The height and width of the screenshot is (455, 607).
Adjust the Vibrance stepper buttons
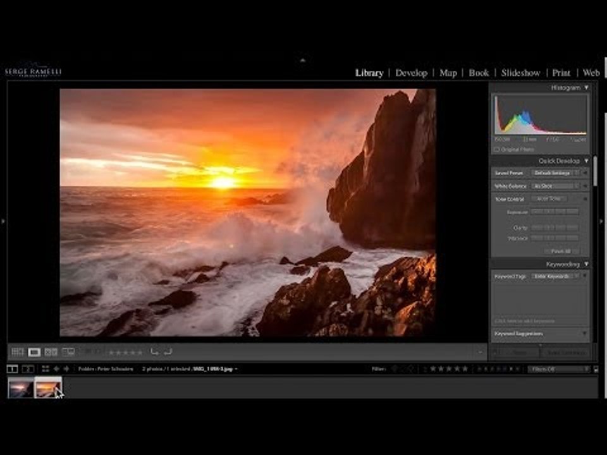point(555,238)
